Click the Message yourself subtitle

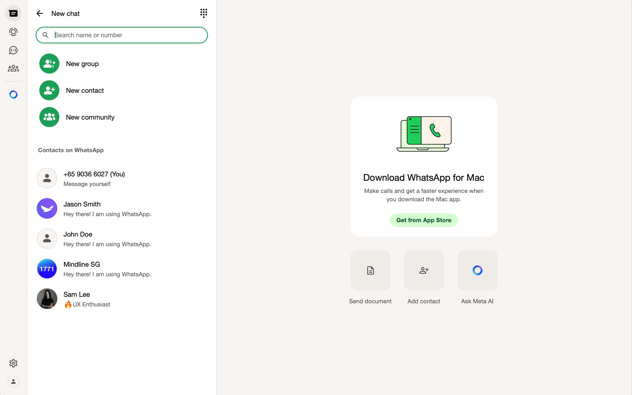pyautogui.click(x=87, y=184)
